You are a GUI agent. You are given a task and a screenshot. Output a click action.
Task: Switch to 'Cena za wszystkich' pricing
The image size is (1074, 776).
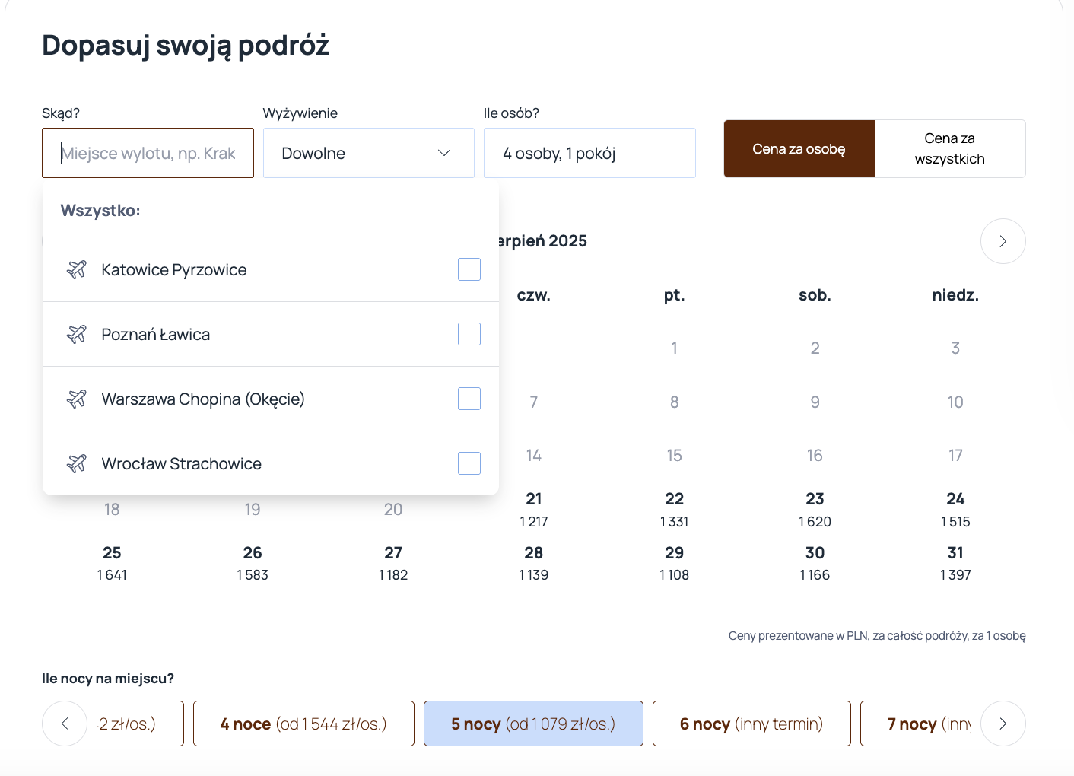tap(950, 149)
